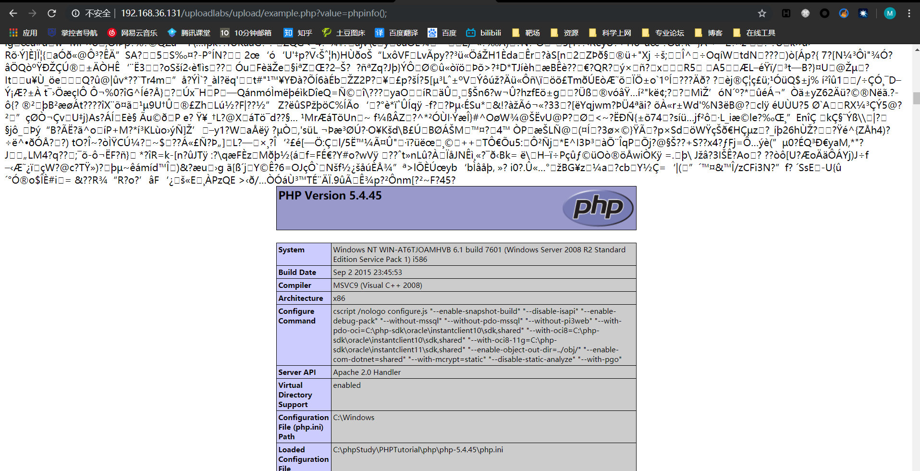This screenshot has height=471, width=920.
Task: Open the 10分钟邮箱 bookmark
Action: (246, 33)
